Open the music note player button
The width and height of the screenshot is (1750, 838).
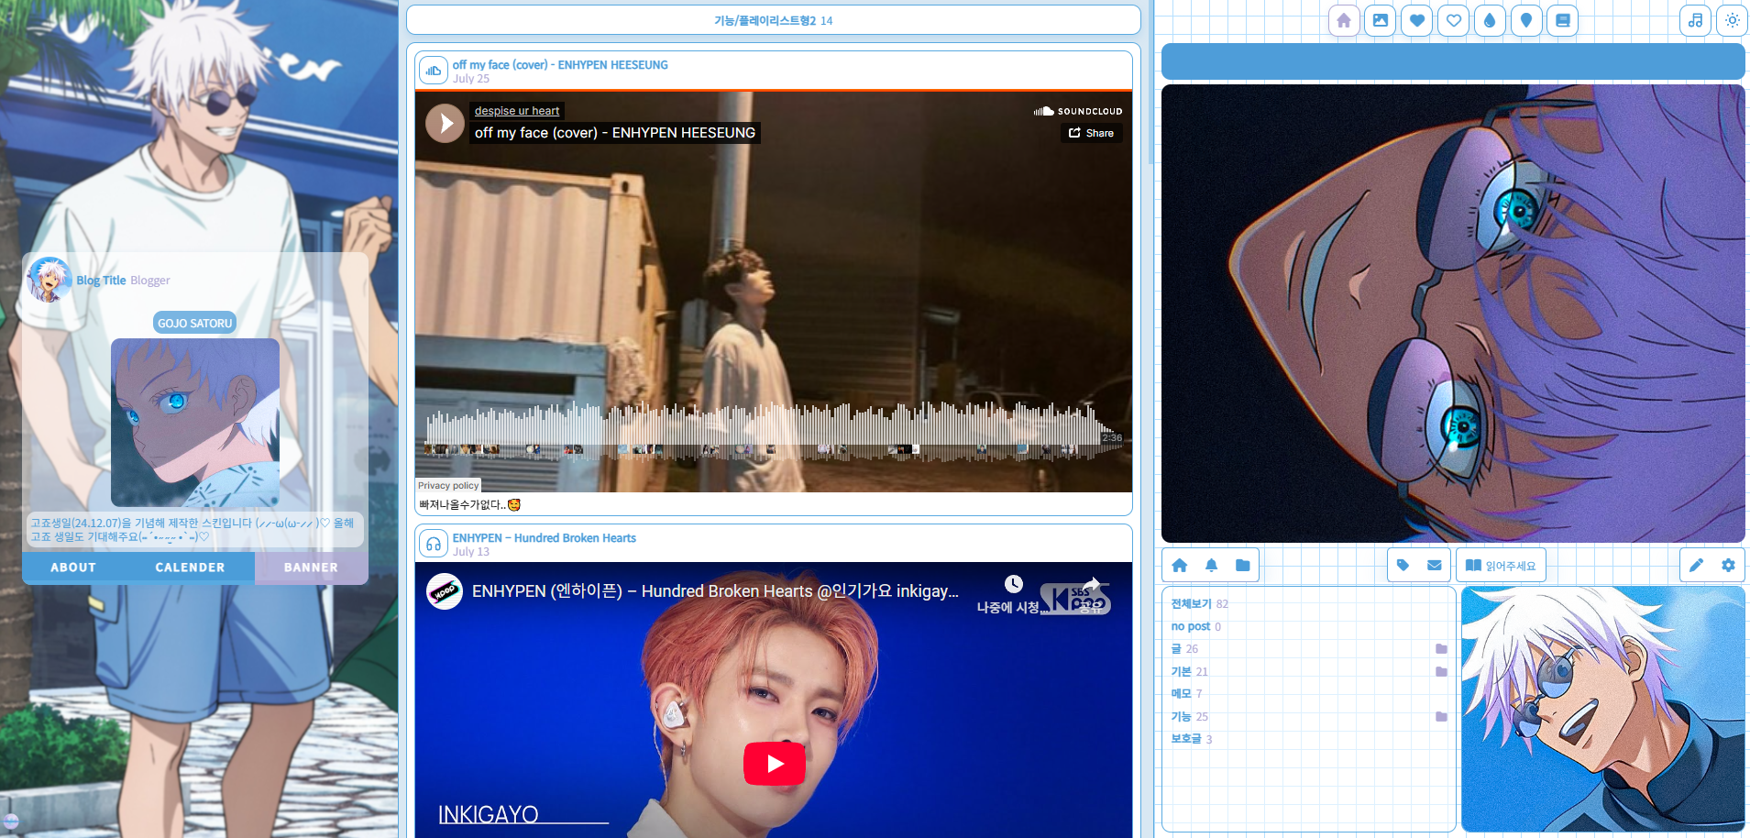[x=1696, y=20]
